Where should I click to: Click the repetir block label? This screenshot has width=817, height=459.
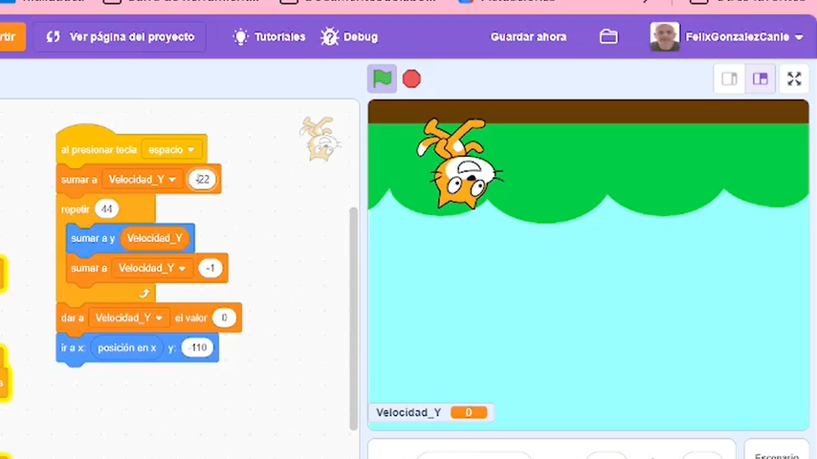point(76,209)
